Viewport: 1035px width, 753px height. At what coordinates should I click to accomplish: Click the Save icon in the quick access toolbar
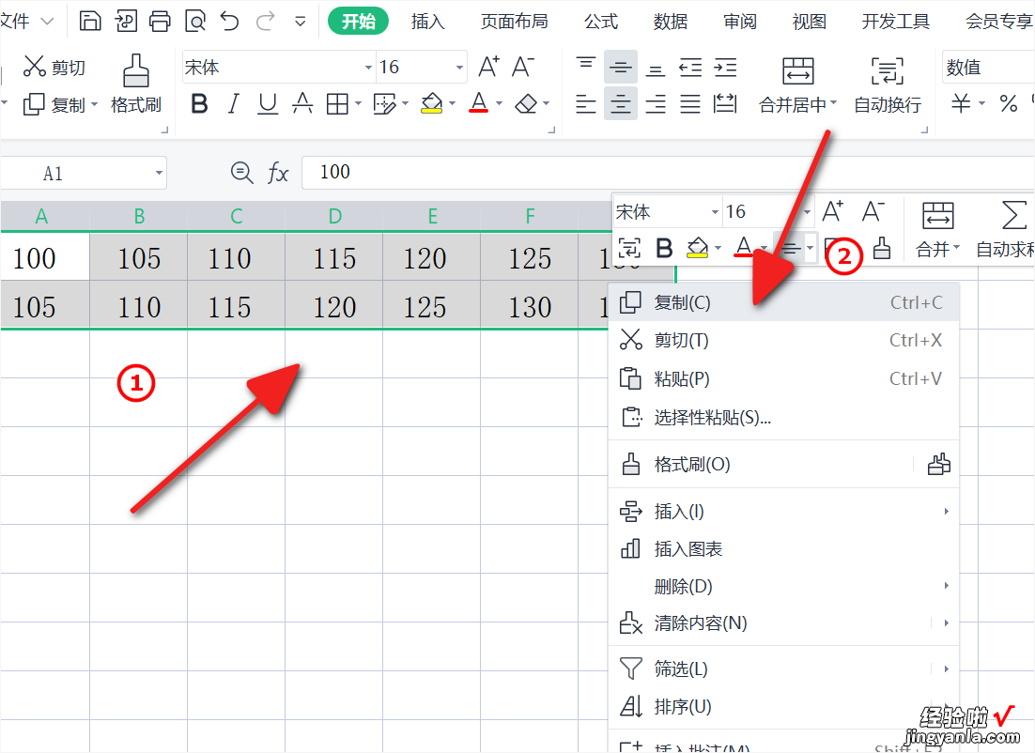click(x=90, y=21)
